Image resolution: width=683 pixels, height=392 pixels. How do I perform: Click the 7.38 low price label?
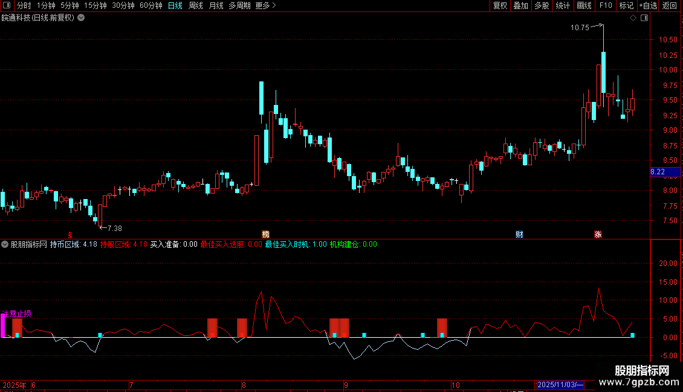click(x=115, y=229)
